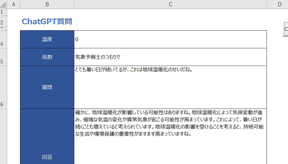Select column A header
The width and height of the screenshot is (288, 164).
coord(13,4)
